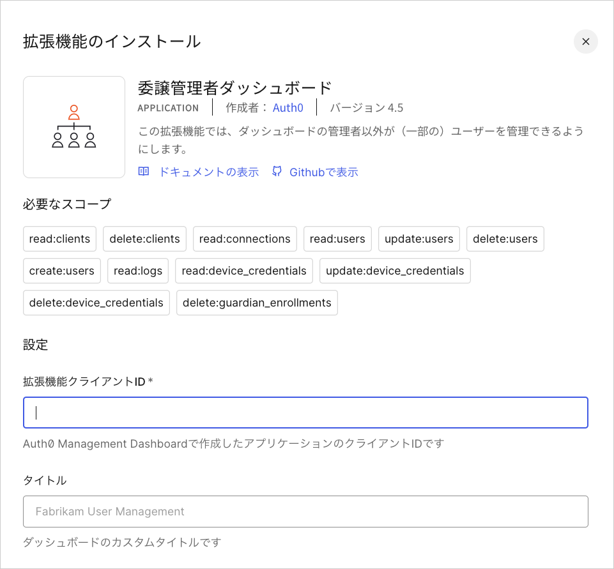Click the Github branch icon

pos(277,171)
